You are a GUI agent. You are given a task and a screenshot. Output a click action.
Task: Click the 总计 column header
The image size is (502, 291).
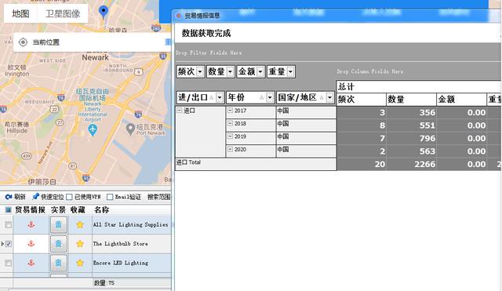click(x=419, y=87)
